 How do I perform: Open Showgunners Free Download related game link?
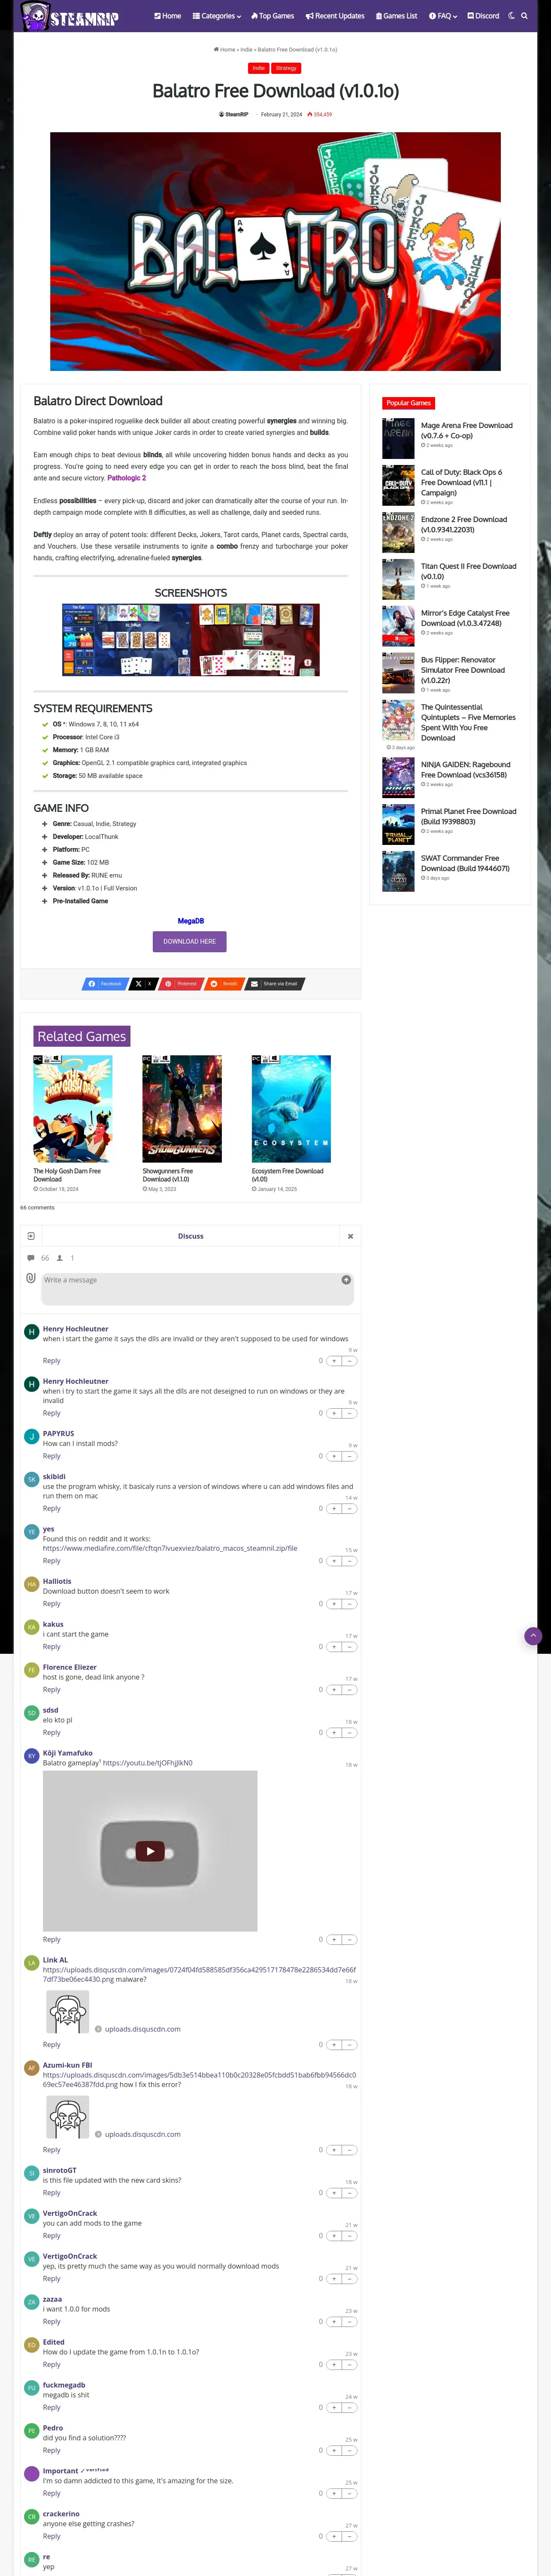168,1175
